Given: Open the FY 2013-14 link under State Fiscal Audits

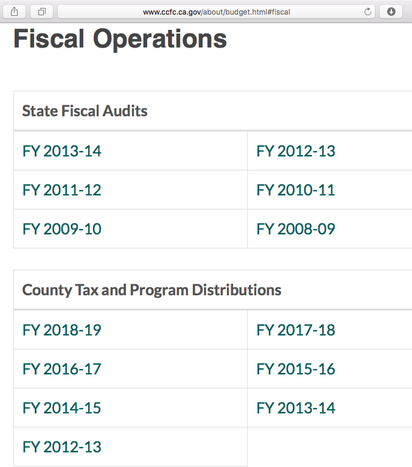Looking at the screenshot, I should (x=62, y=151).
